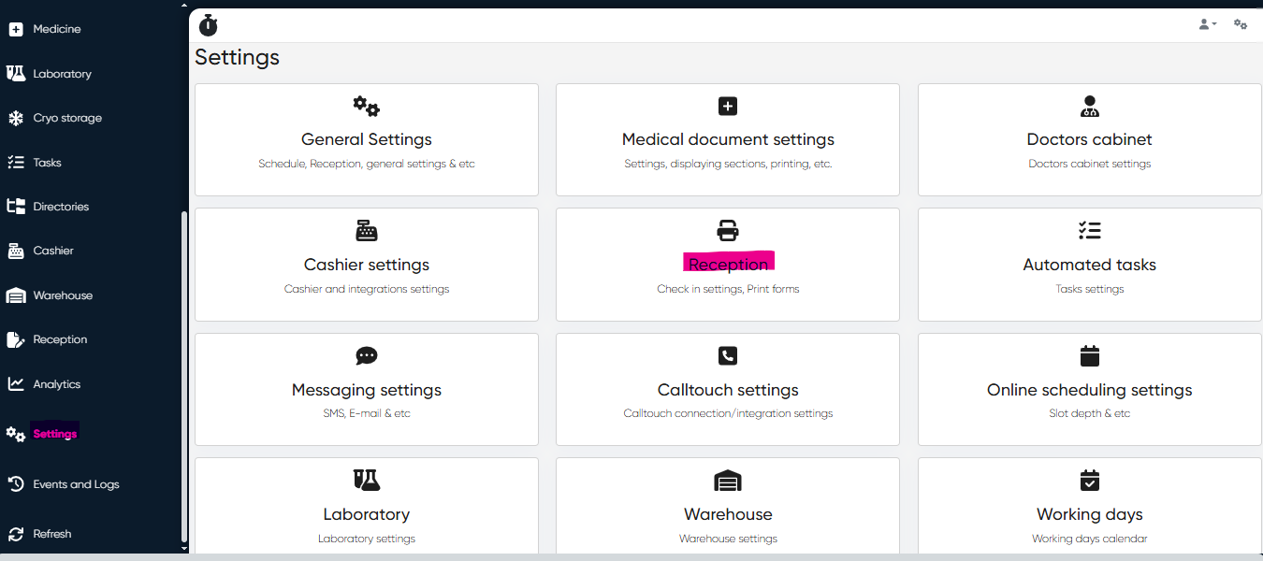Open Tasks from the sidebar
Viewport: 1263px width, 561px height.
(47, 163)
